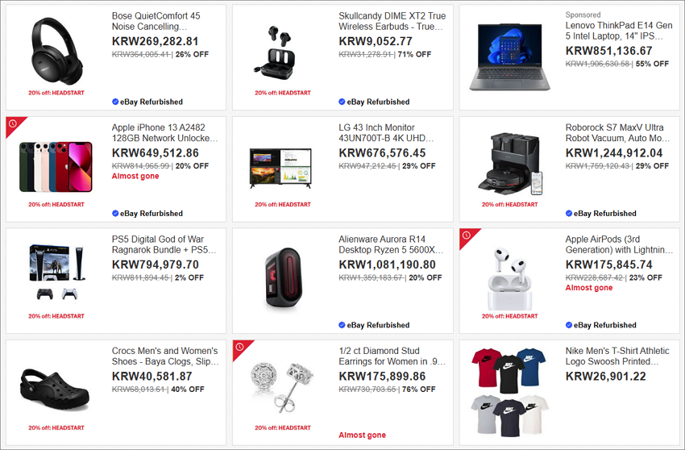Click eBay Refurbished checkmark badge under Skullcandy earbuds

[342, 102]
